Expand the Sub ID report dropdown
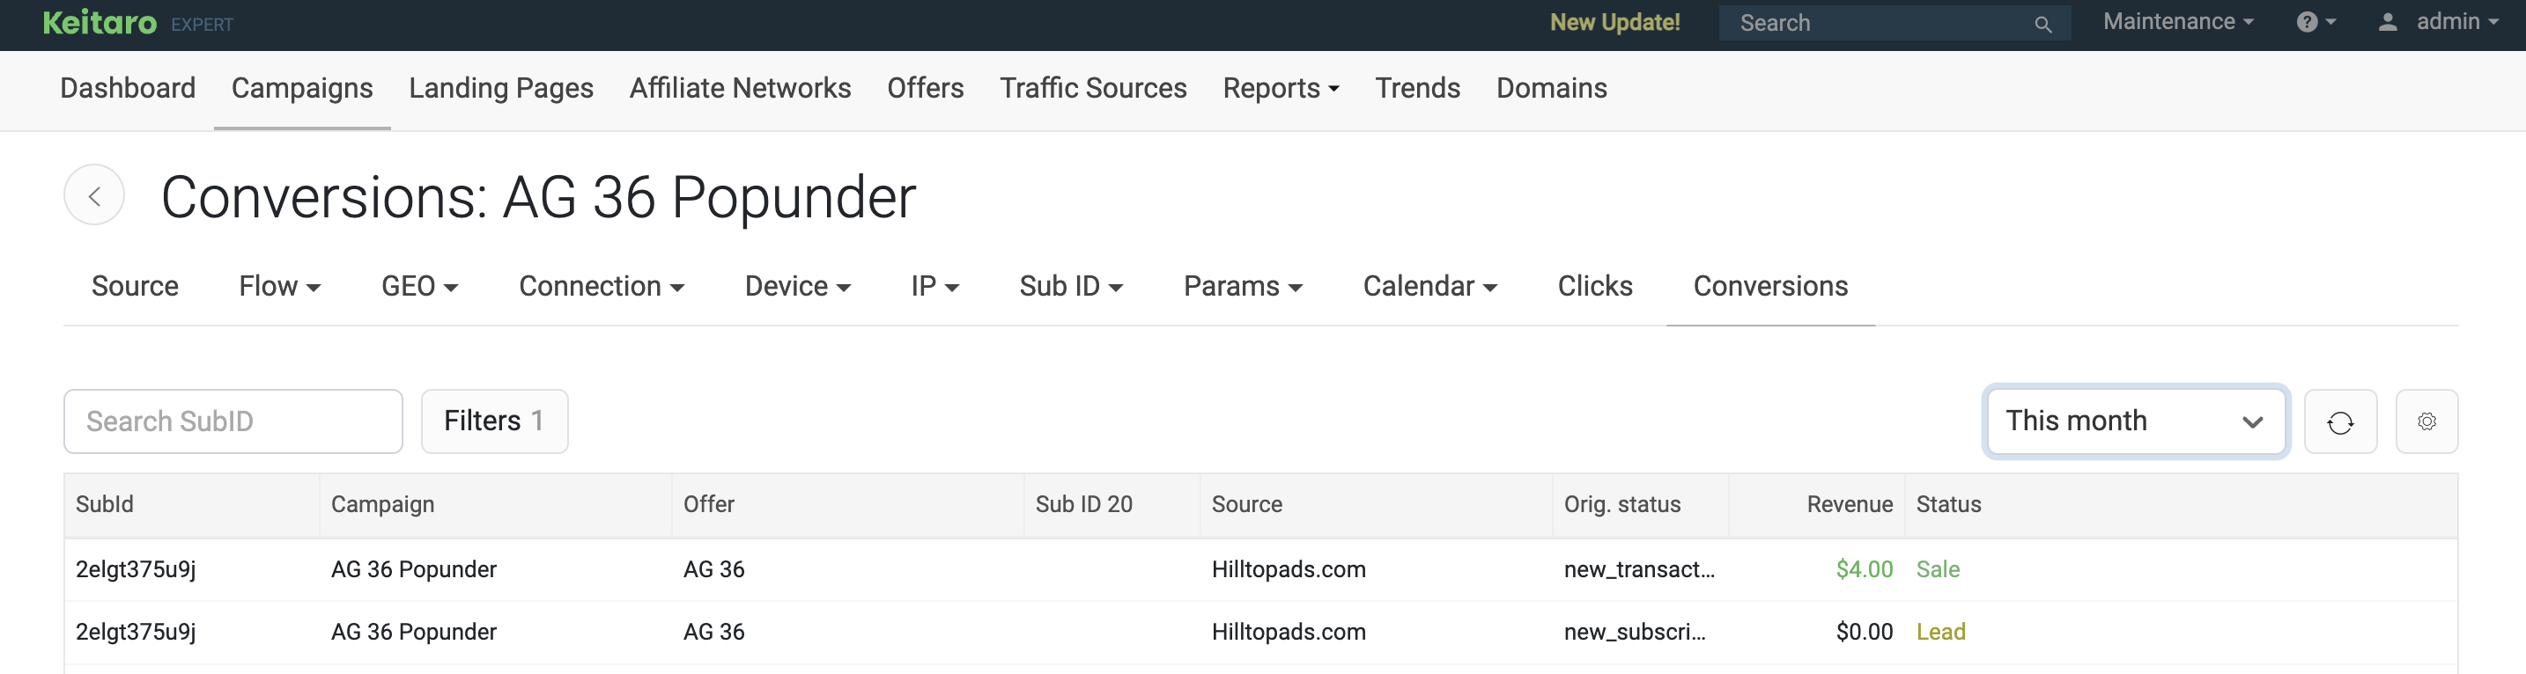The image size is (2526, 674). point(1071,286)
